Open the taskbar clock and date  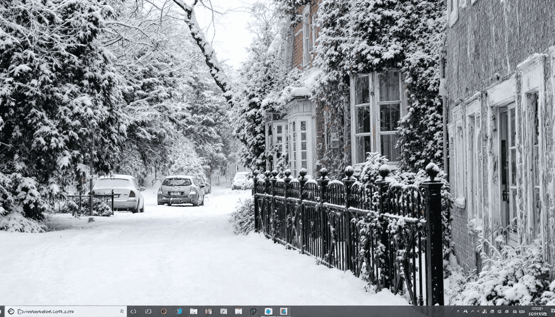point(537,311)
